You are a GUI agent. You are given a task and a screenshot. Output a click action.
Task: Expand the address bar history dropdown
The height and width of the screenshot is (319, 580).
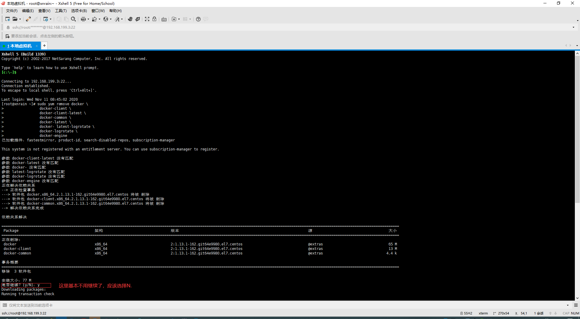coord(573,27)
